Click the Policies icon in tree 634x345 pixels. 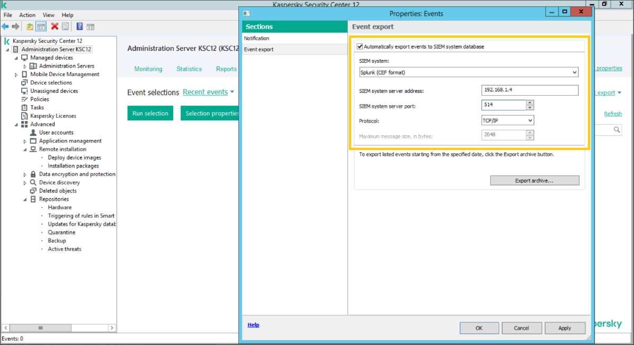pyautogui.click(x=24, y=99)
